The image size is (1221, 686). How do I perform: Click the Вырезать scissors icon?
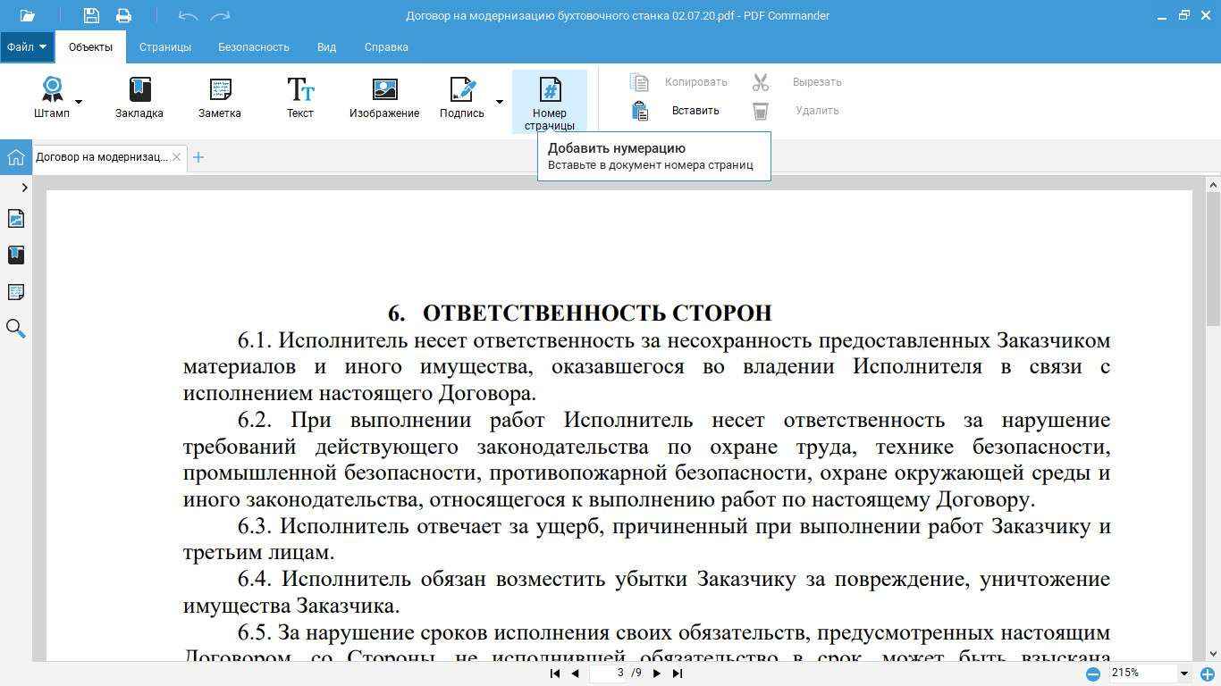(761, 82)
